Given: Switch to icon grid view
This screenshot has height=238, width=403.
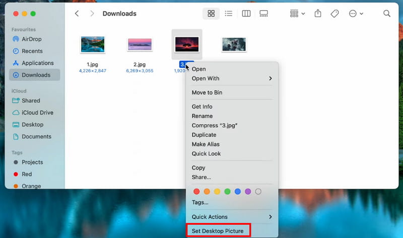Looking at the screenshot, I should tap(212, 14).
